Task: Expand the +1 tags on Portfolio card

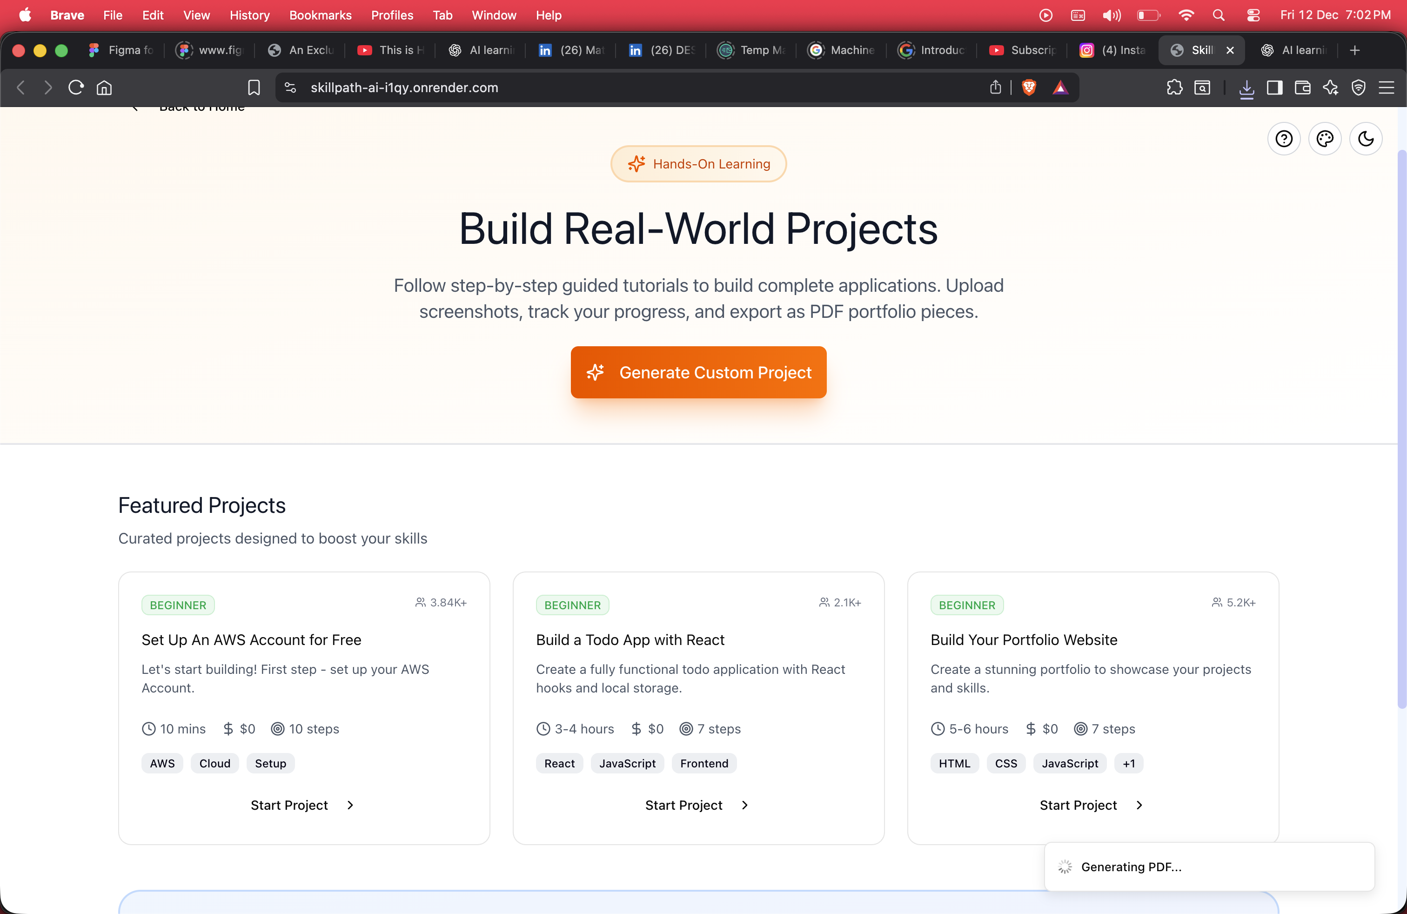Action: 1128,763
